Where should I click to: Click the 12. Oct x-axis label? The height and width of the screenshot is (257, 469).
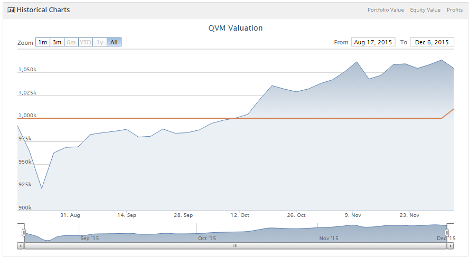point(240,215)
